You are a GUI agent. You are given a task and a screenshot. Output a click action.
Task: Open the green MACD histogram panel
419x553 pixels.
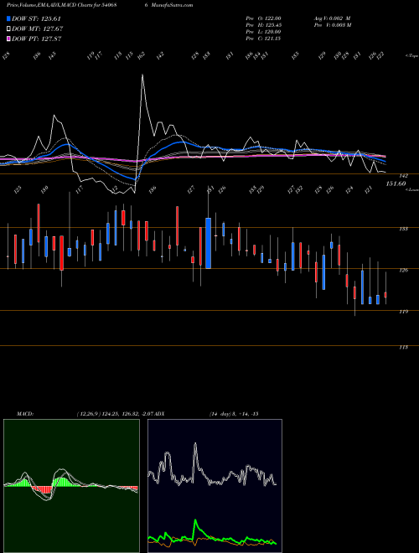[71, 486]
